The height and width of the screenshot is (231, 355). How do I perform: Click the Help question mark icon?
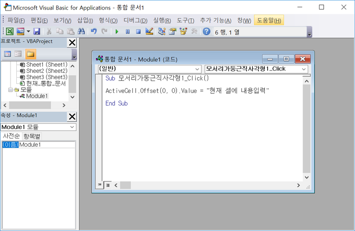pyautogui.click(x=207, y=31)
